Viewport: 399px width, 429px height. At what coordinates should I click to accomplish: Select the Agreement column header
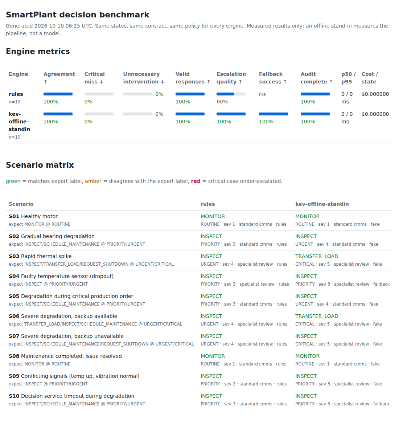coord(59,78)
